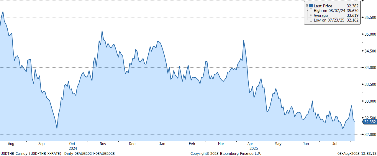Click the 33.000 price axis label
Screen dimensions: 377x156
point(371,101)
